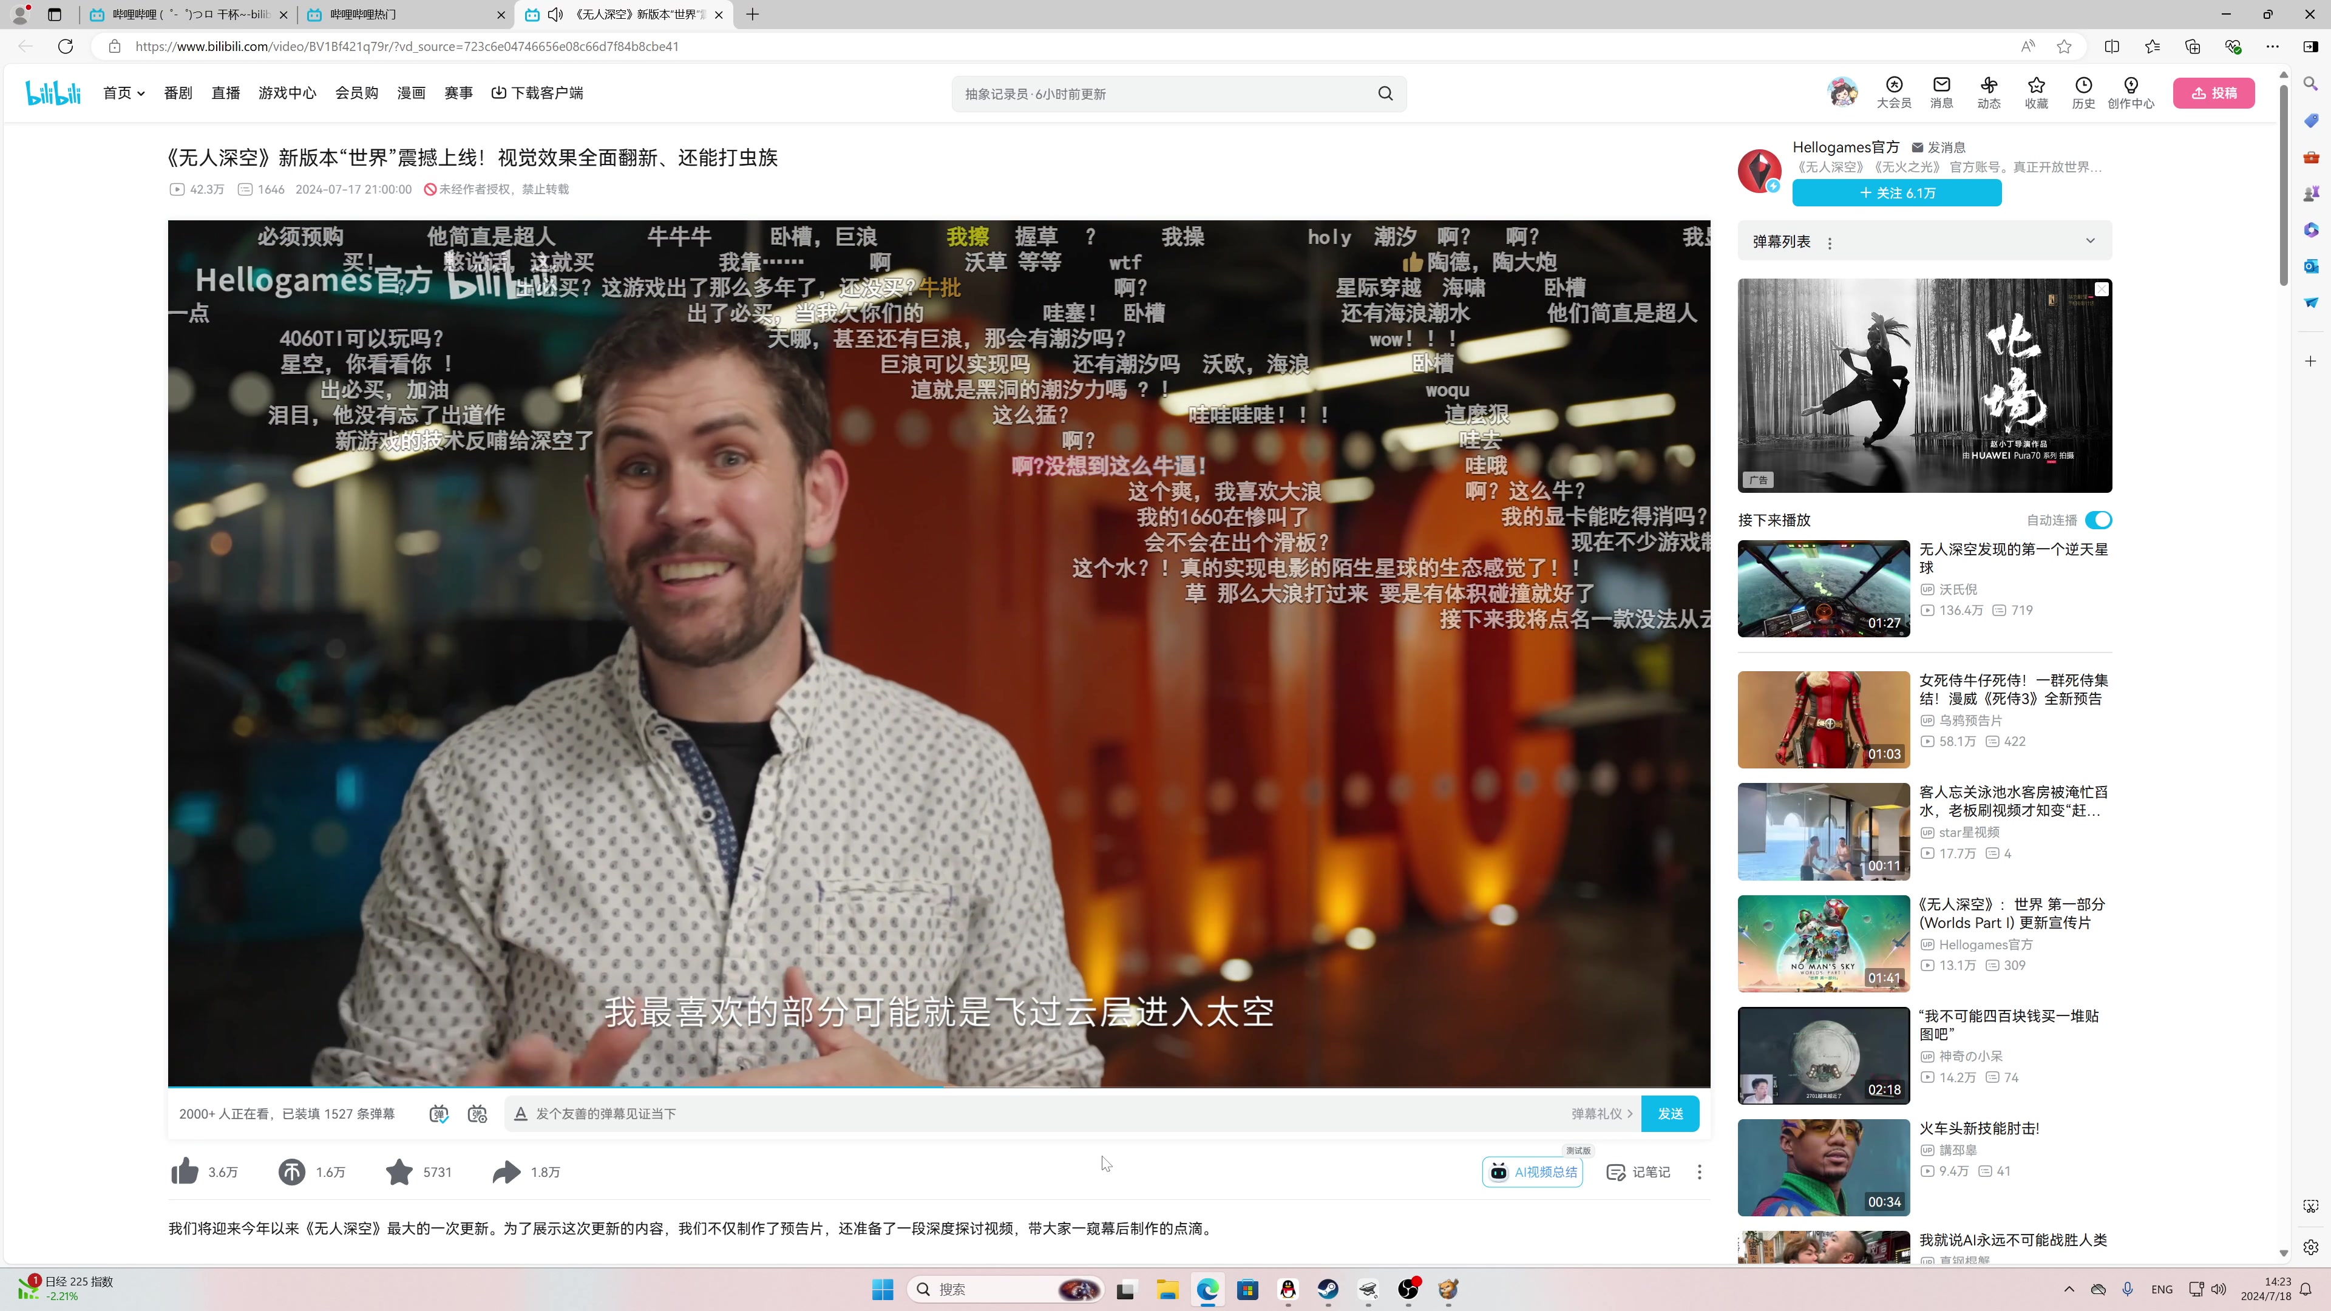Open Edge collections icon
This screenshot has height=1311, width=2331.
click(x=2191, y=46)
